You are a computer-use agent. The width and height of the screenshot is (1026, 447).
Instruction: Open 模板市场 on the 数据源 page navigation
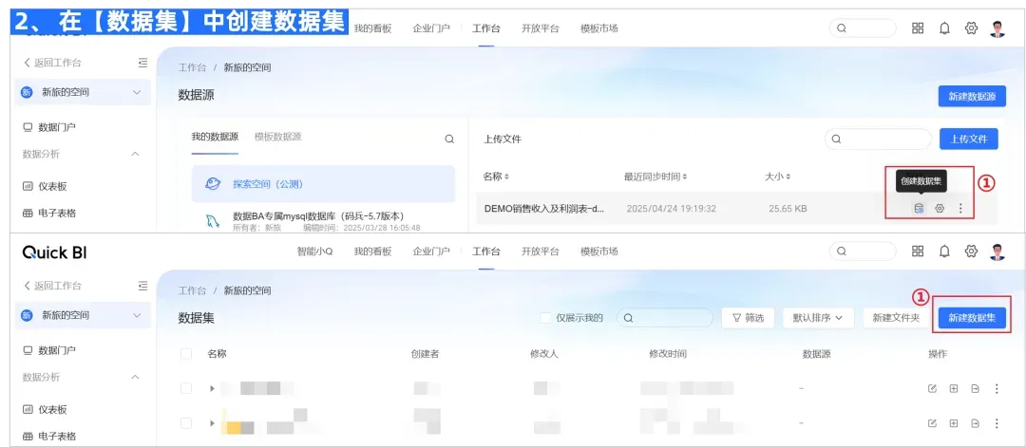click(x=598, y=28)
